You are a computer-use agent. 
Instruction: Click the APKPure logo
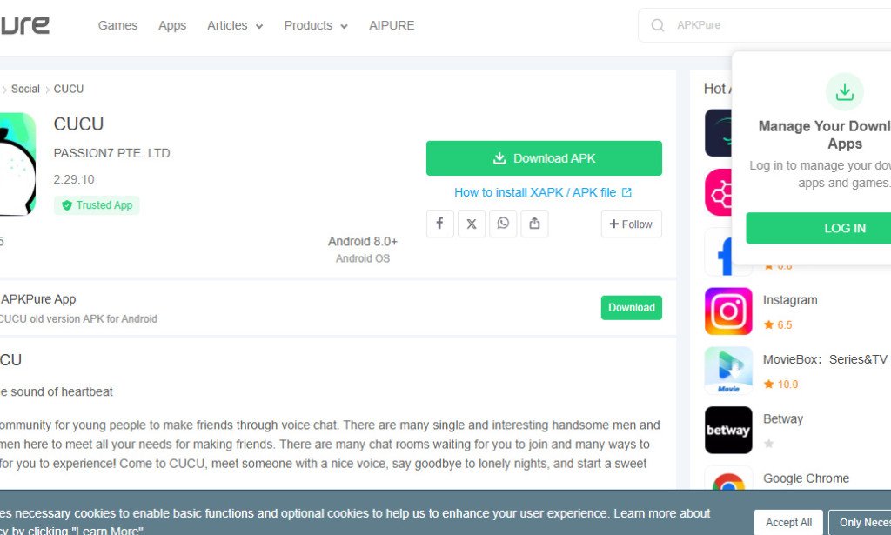click(x=24, y=24)
